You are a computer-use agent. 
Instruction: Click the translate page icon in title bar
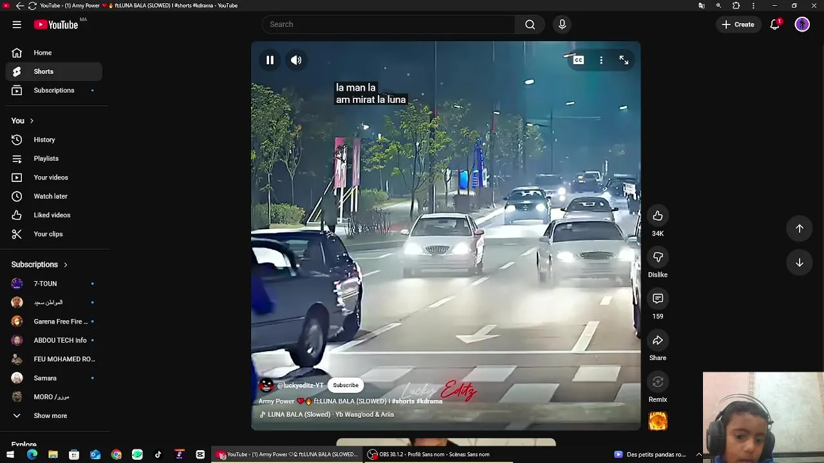[x=702, y=6]
